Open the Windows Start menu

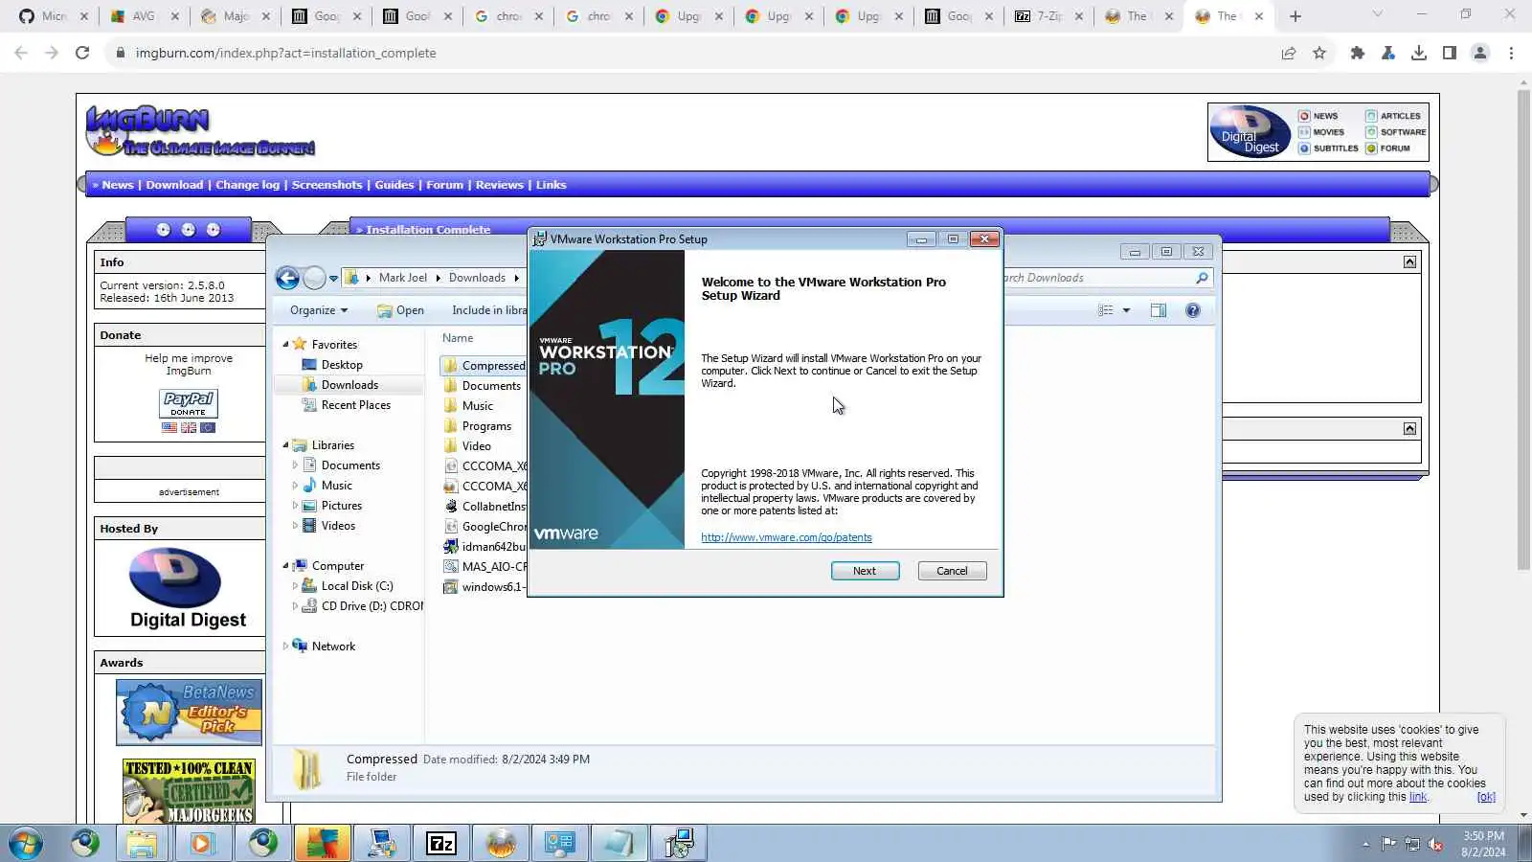pyautogui.click(x=26, y=843)
